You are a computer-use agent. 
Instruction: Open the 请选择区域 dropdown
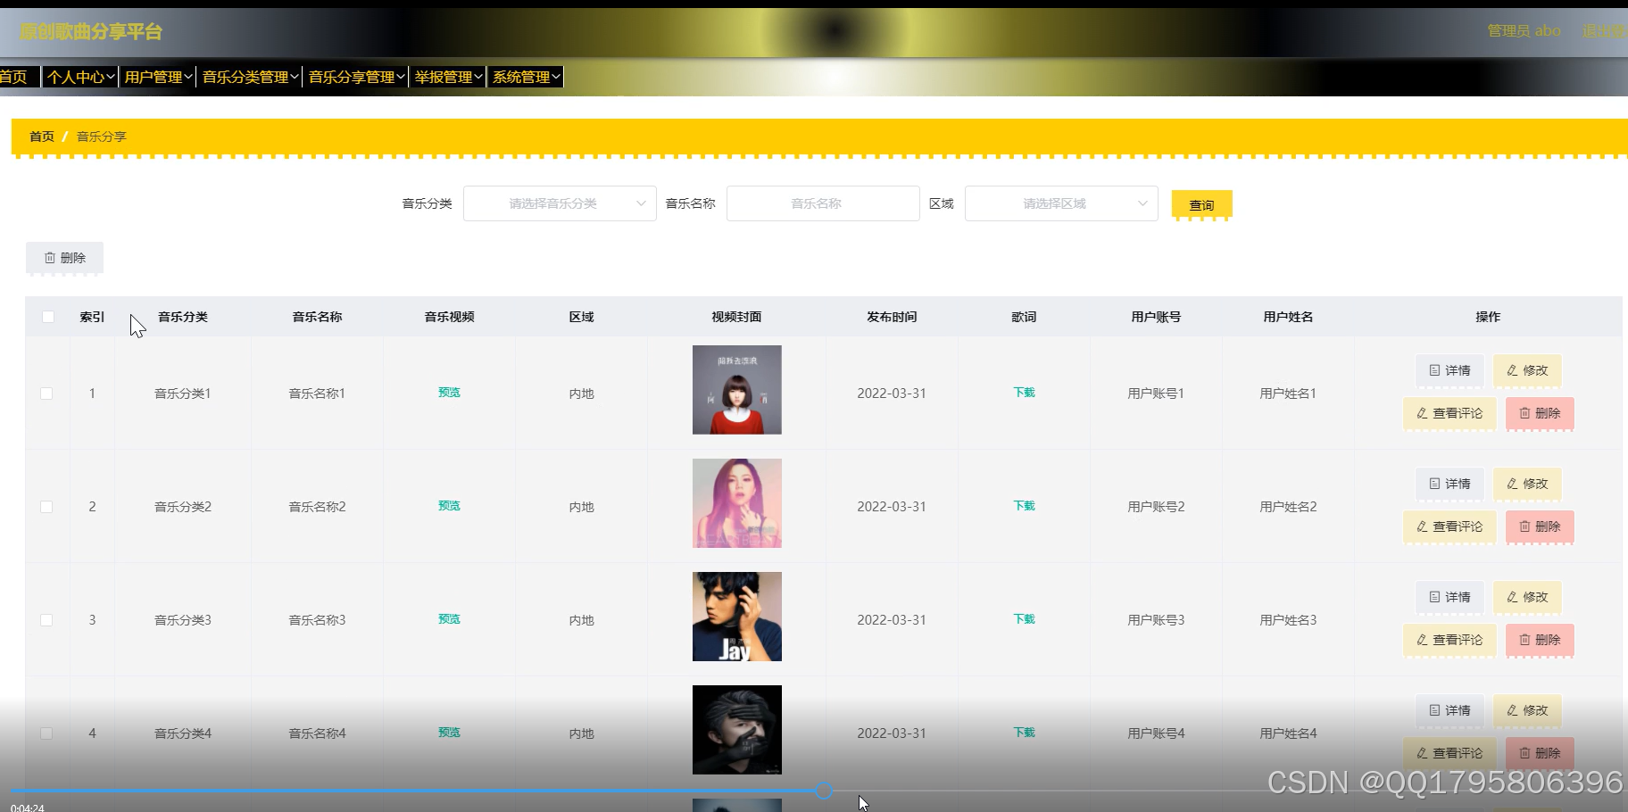(1060, 203)
